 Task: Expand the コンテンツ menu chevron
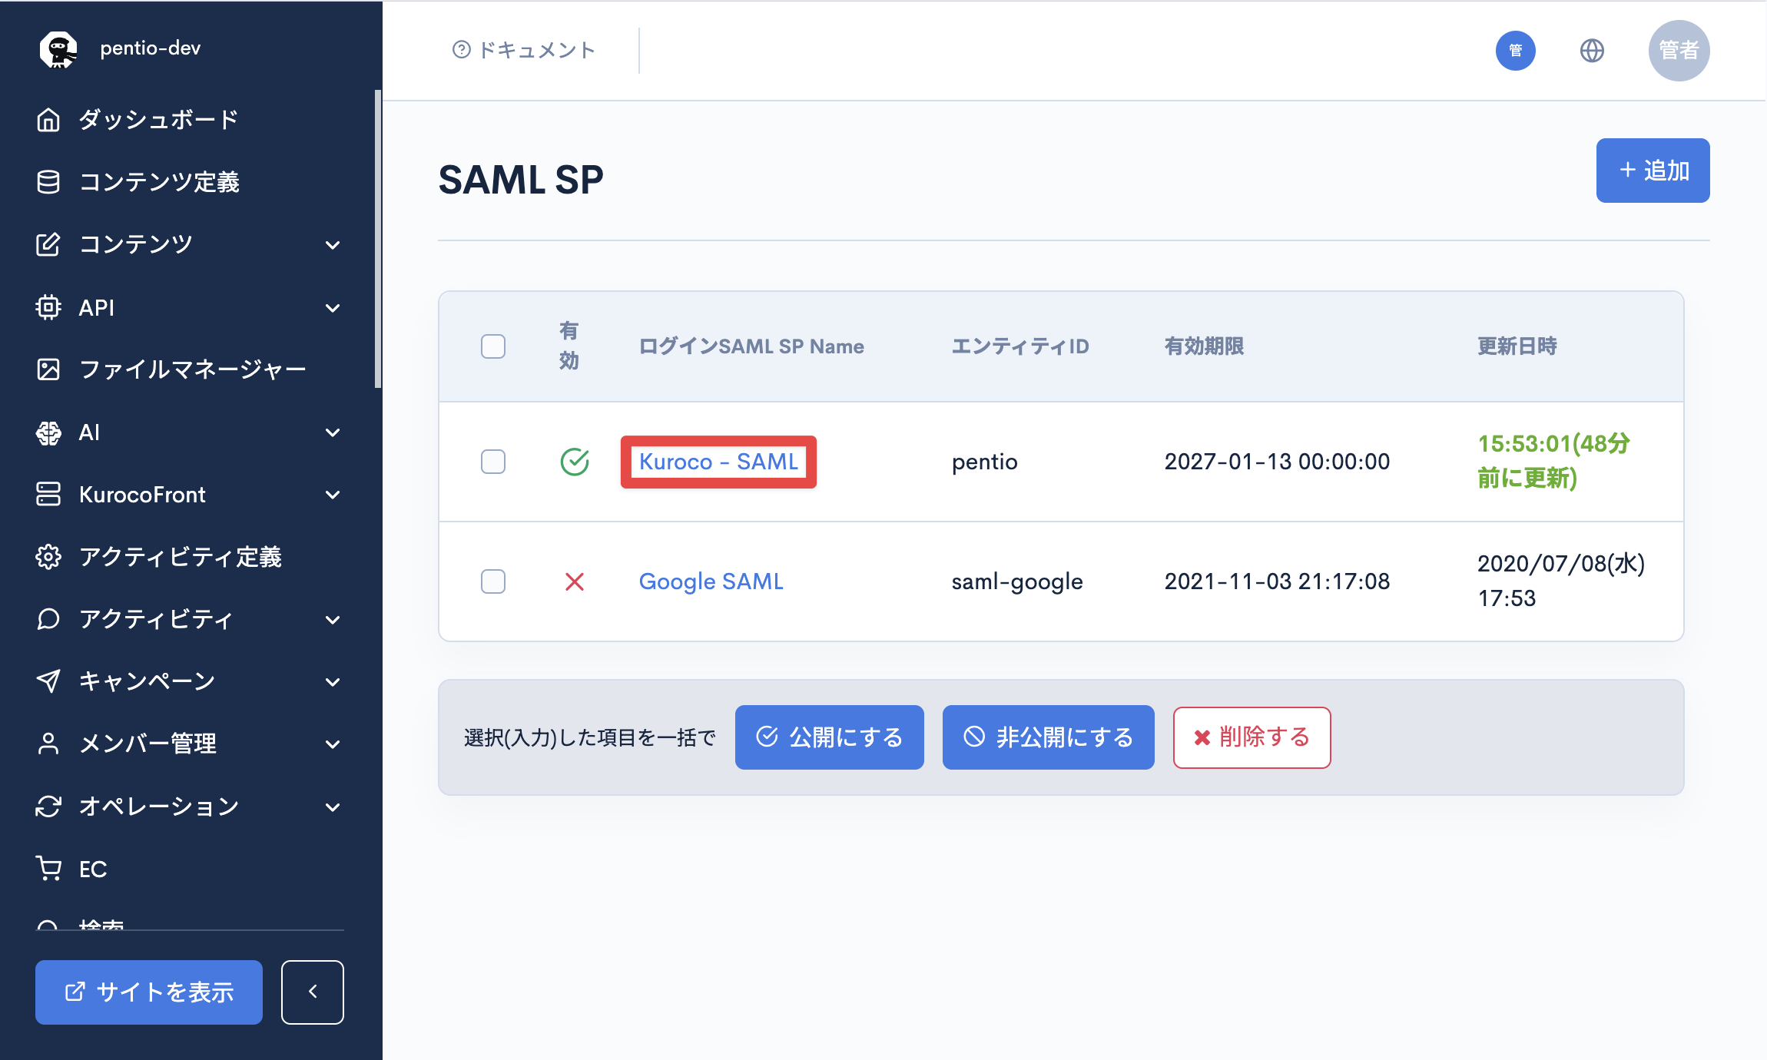(x=333, y=245)
